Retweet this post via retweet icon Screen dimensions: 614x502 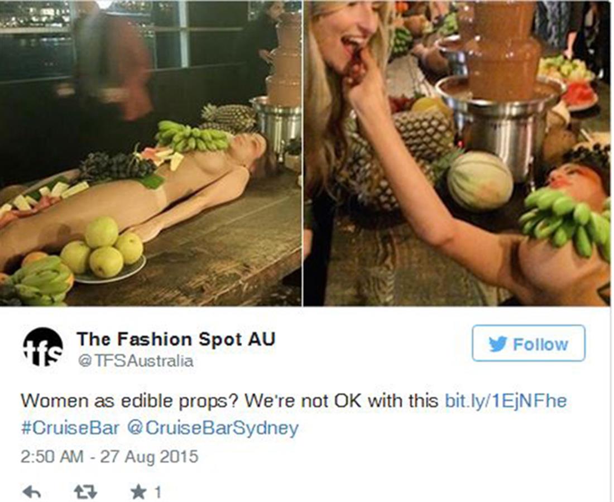pos(85,492)
